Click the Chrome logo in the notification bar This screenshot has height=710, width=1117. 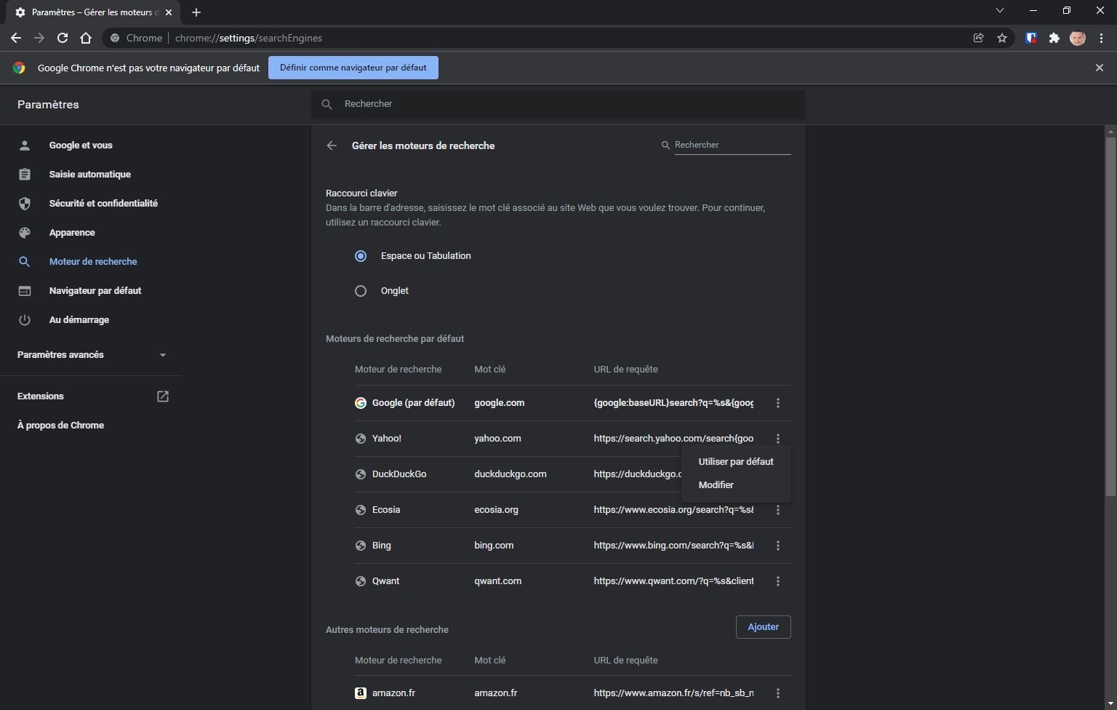[19, 68]
